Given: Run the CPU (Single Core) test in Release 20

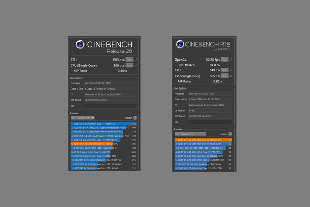Looking at the screenshot, I should click(x=129, y=65).
